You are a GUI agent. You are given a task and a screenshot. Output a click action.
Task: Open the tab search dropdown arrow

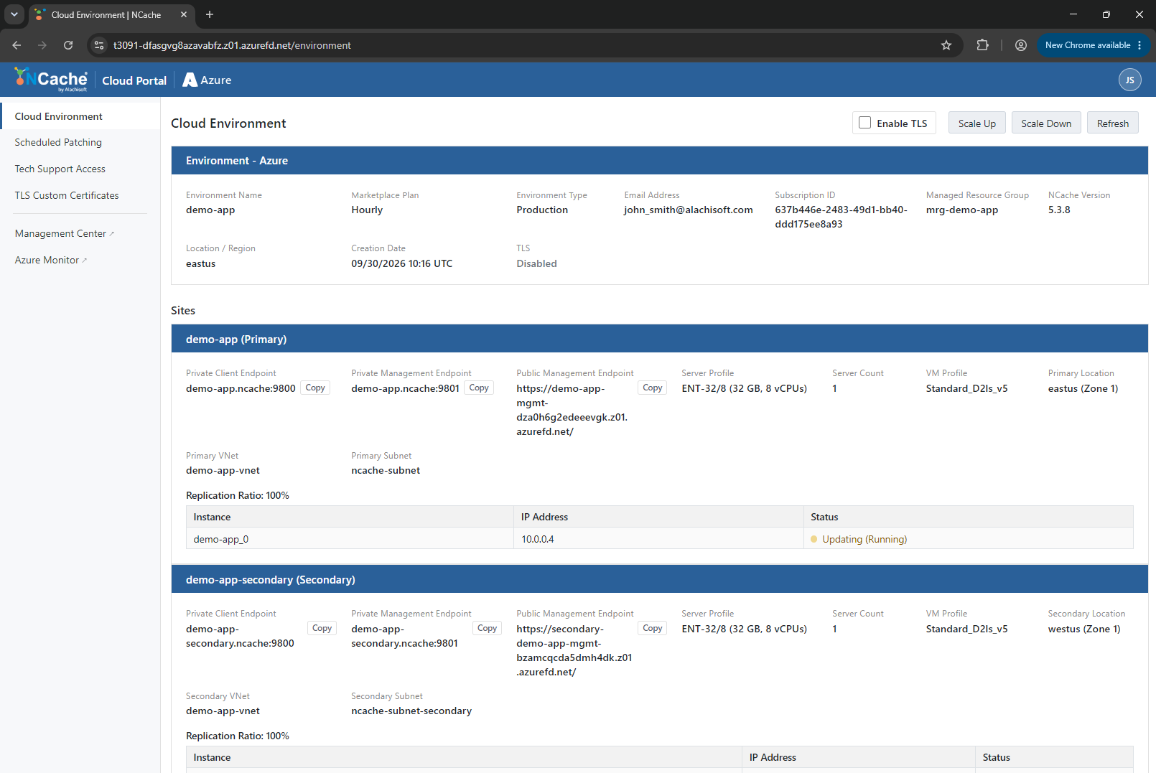[14, 14]
